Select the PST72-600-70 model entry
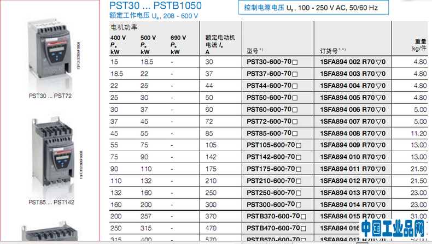 point(268,122)
